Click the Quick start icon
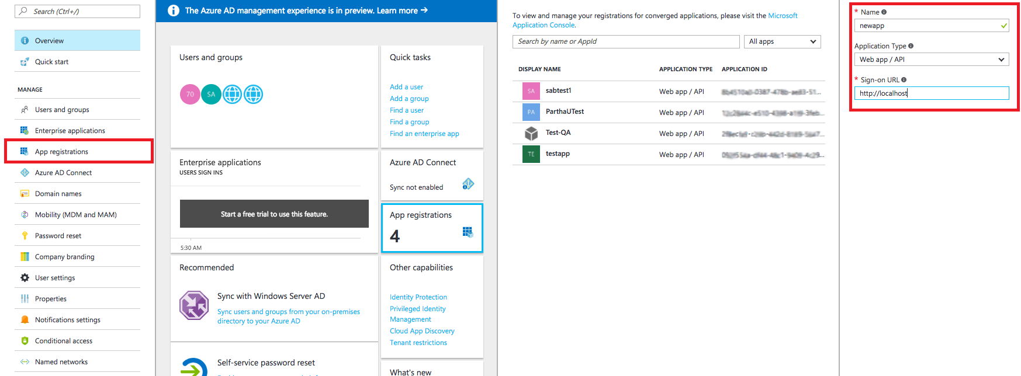 pyautogui.click(x=25, y=62)
